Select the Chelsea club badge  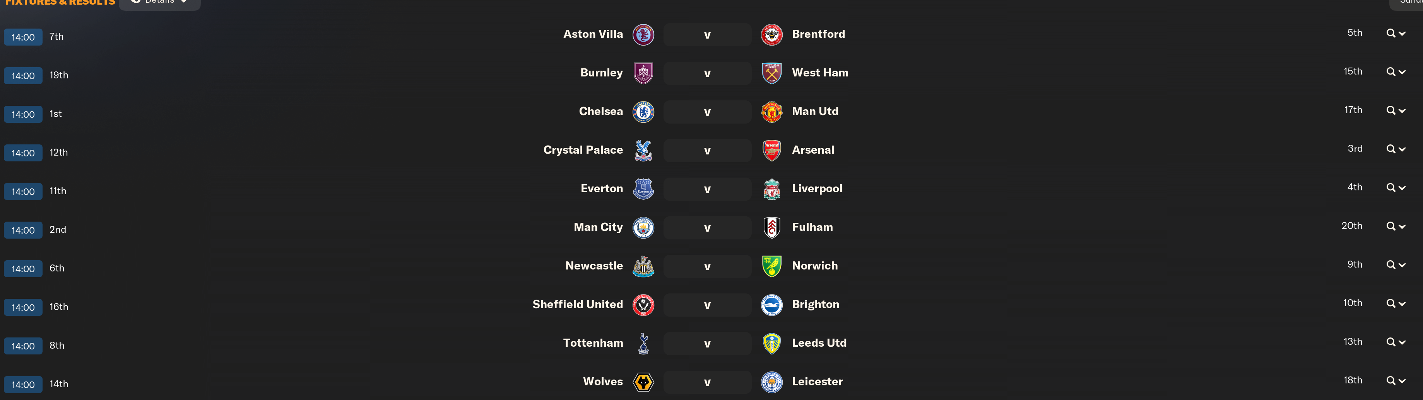pyautogui.click(x=643, y=112)
